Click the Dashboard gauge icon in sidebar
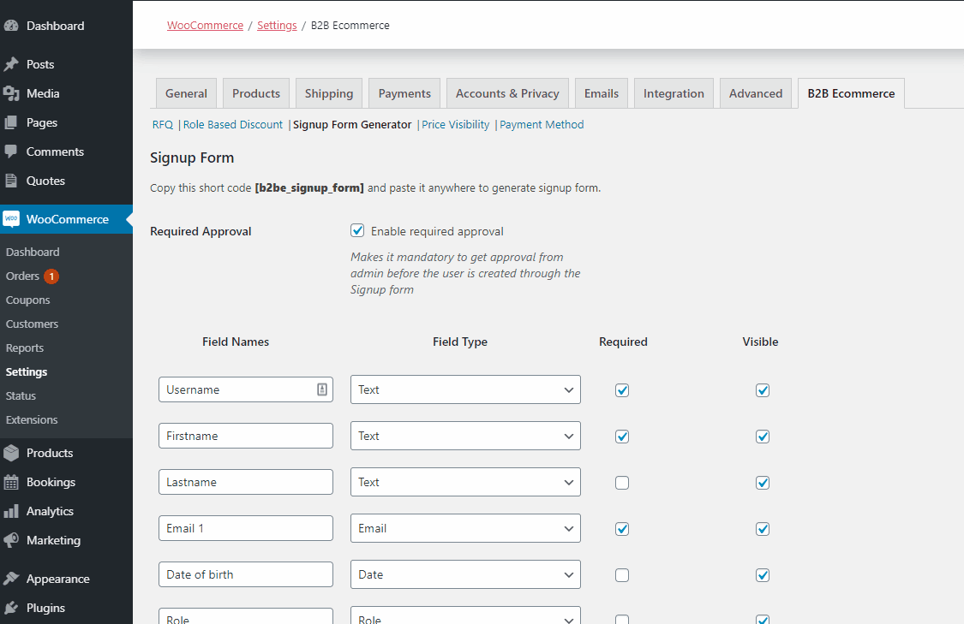Viewport: 964px width, 624px height. [x=11, y=26]
